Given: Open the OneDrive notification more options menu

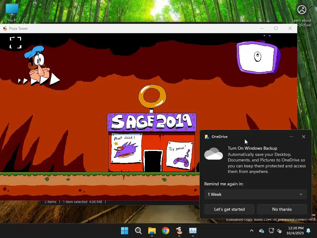Looking at the screenshot, I should [291, 137].
